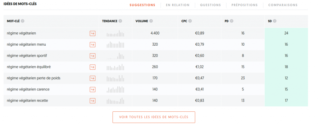Click arrow icon next to 'régime végétarien'
The width and height of the screenshot is (318, 125).
pyautogui.click(x=93, y=33)
